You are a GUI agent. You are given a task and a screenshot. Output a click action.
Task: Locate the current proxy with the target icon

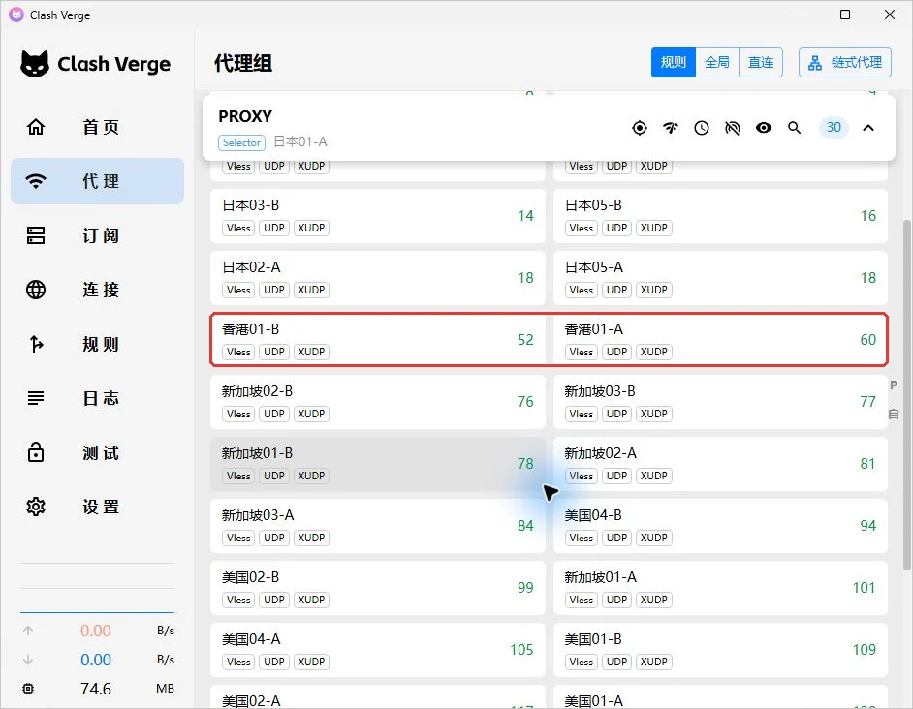(640, 128)
